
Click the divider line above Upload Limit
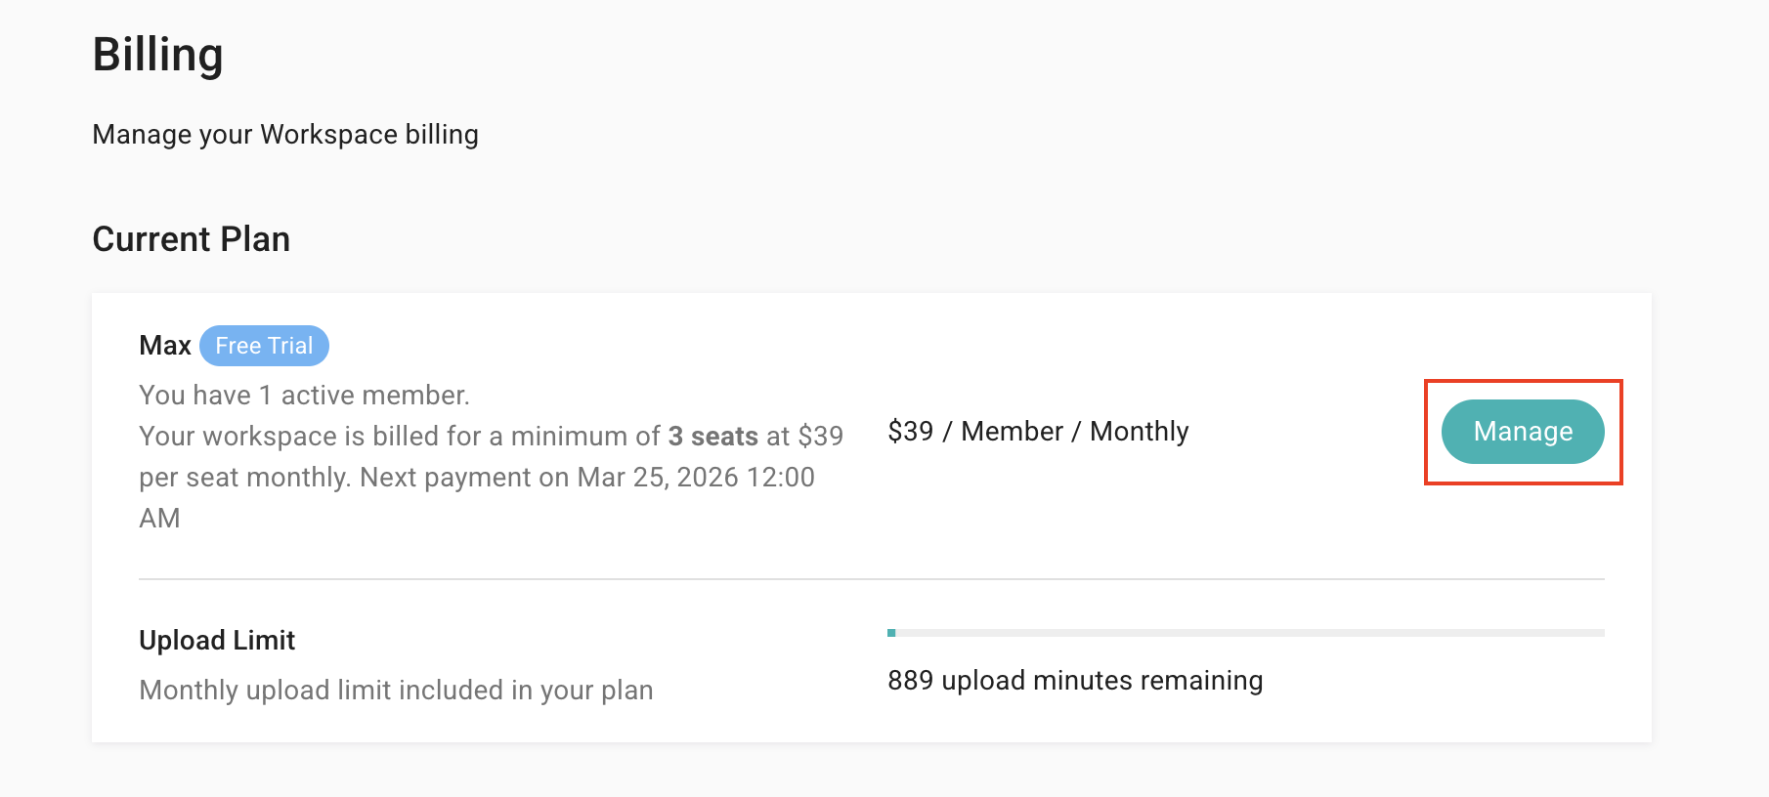[x=870, y=579]
